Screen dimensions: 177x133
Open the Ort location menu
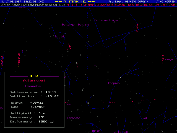[157, 5]
